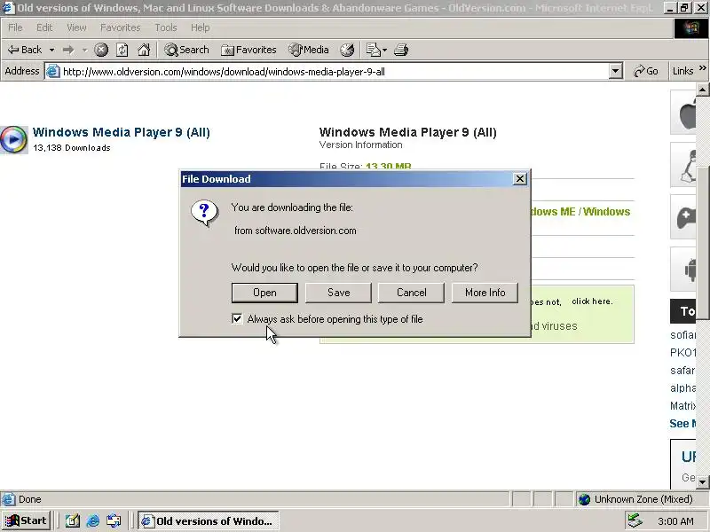Click the scrollbar down arrow

[x=702, y=482]
